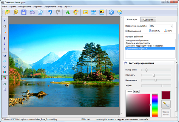Click the Уместить fit-to-view button

point(154,31)
